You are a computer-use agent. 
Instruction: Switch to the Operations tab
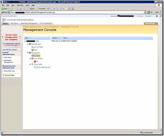(14, 23)
